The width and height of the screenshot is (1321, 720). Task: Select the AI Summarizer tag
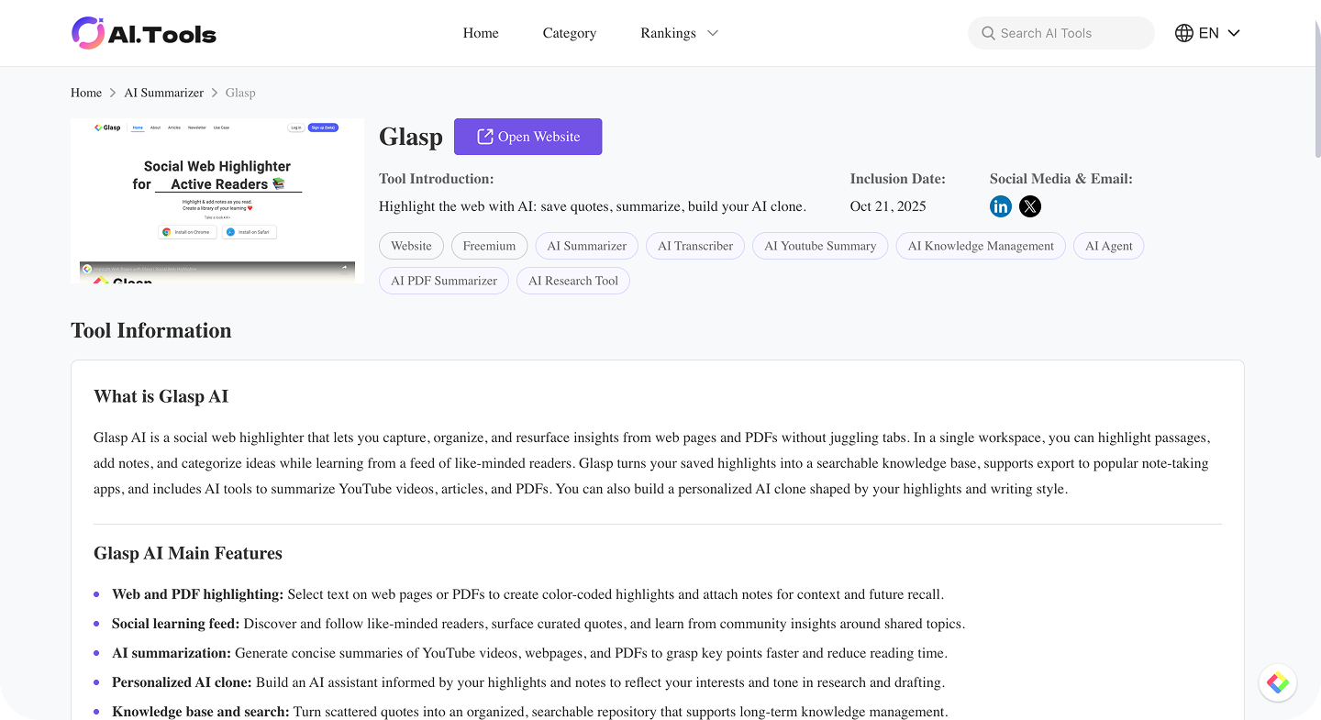point(587,246)
